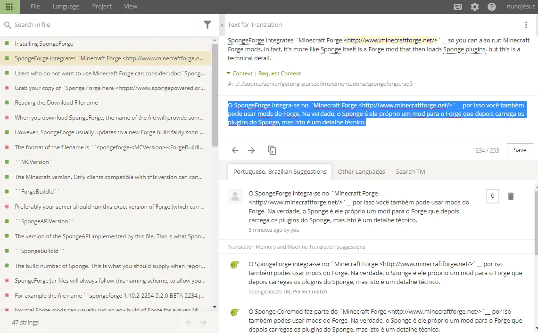Select Portuguese, Brazilian Suggestions tab
The width and height of the screenshot is (538, 333).
(x=280, y=171)
